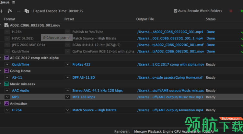The height and width of the screenshot is (134, 243).
Task: Open the Queue panel hamburger menu
Action: 14,2
